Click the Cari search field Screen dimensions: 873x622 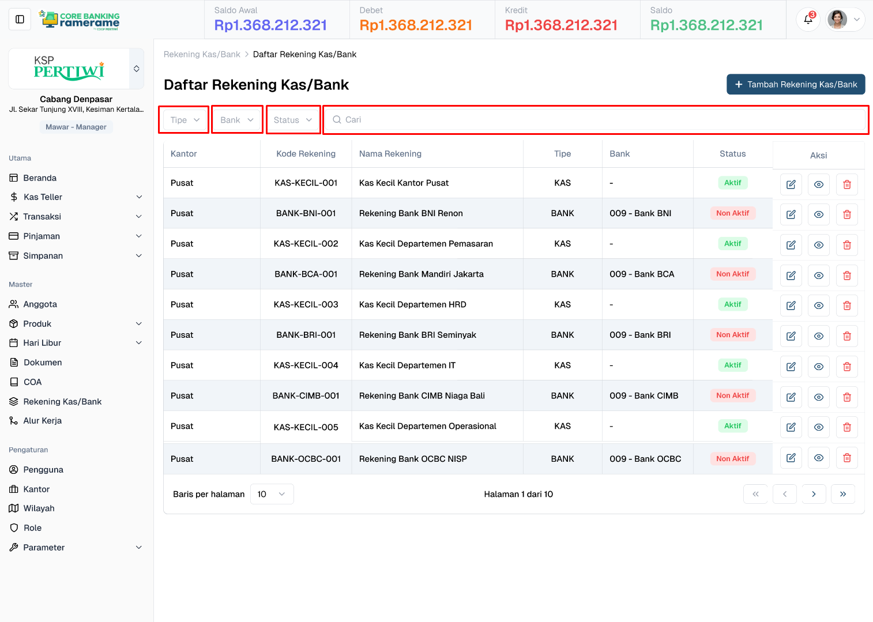[x=596, y=120]
